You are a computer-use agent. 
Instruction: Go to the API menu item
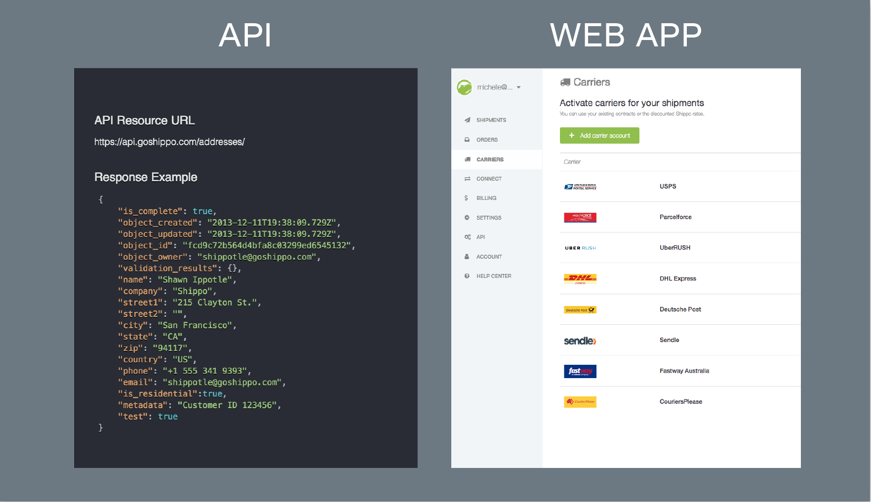point(480,237)
